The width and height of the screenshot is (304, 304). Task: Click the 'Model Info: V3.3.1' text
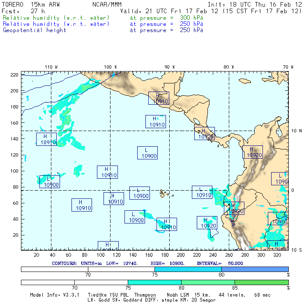(55, 295)
